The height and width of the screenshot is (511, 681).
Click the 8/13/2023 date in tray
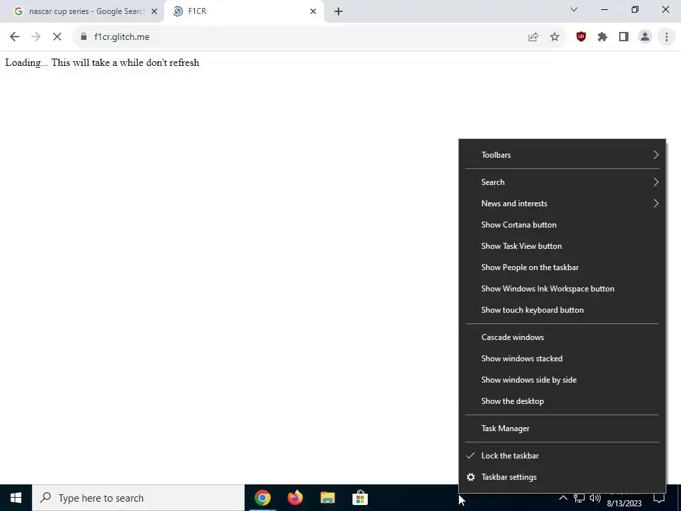(624, 503)
